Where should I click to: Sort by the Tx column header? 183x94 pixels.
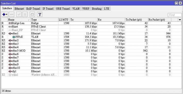[x=84, y=20]
